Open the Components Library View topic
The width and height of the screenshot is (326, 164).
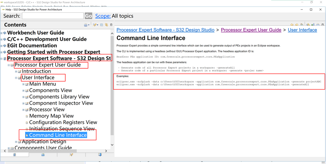pos(59,97)
